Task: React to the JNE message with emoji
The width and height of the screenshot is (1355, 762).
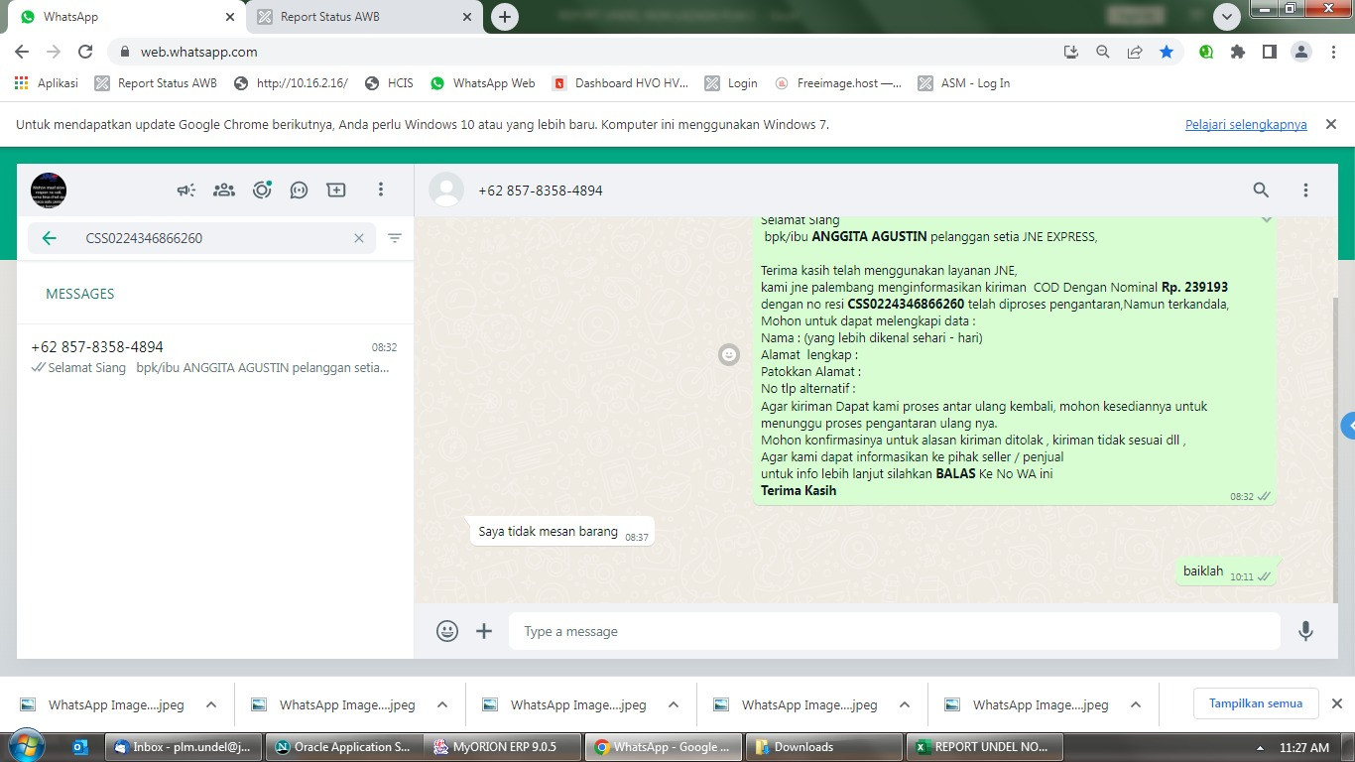Action: click(729, 354)
